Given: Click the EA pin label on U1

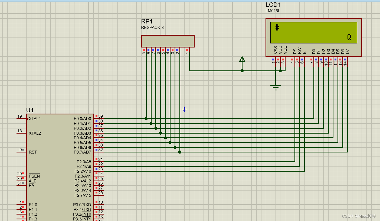Looking at the screenshot, I should pyautogui.click(x=31, y=186).
